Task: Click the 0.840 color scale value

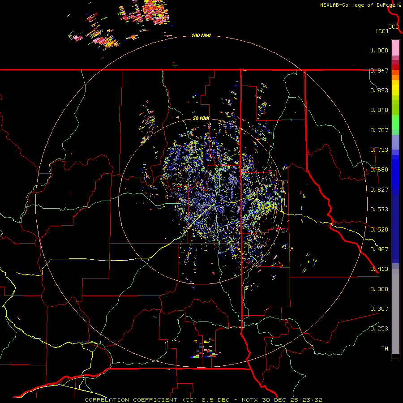Action: 379,110
